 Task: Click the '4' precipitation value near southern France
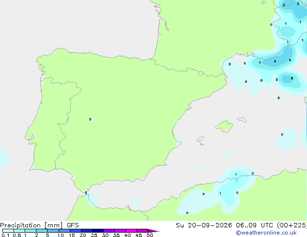[275, 61]
